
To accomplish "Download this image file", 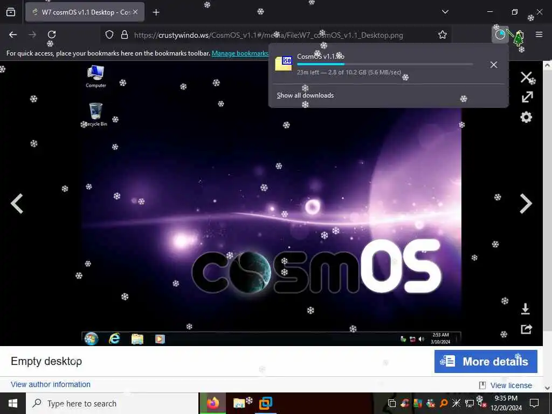I will click(525, 309).
